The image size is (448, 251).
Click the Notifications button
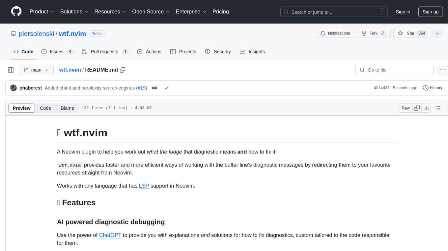(335, 33)
